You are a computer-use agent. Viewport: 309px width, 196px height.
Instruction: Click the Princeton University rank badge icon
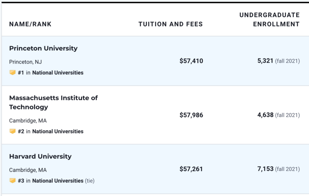tap(12, 72)
